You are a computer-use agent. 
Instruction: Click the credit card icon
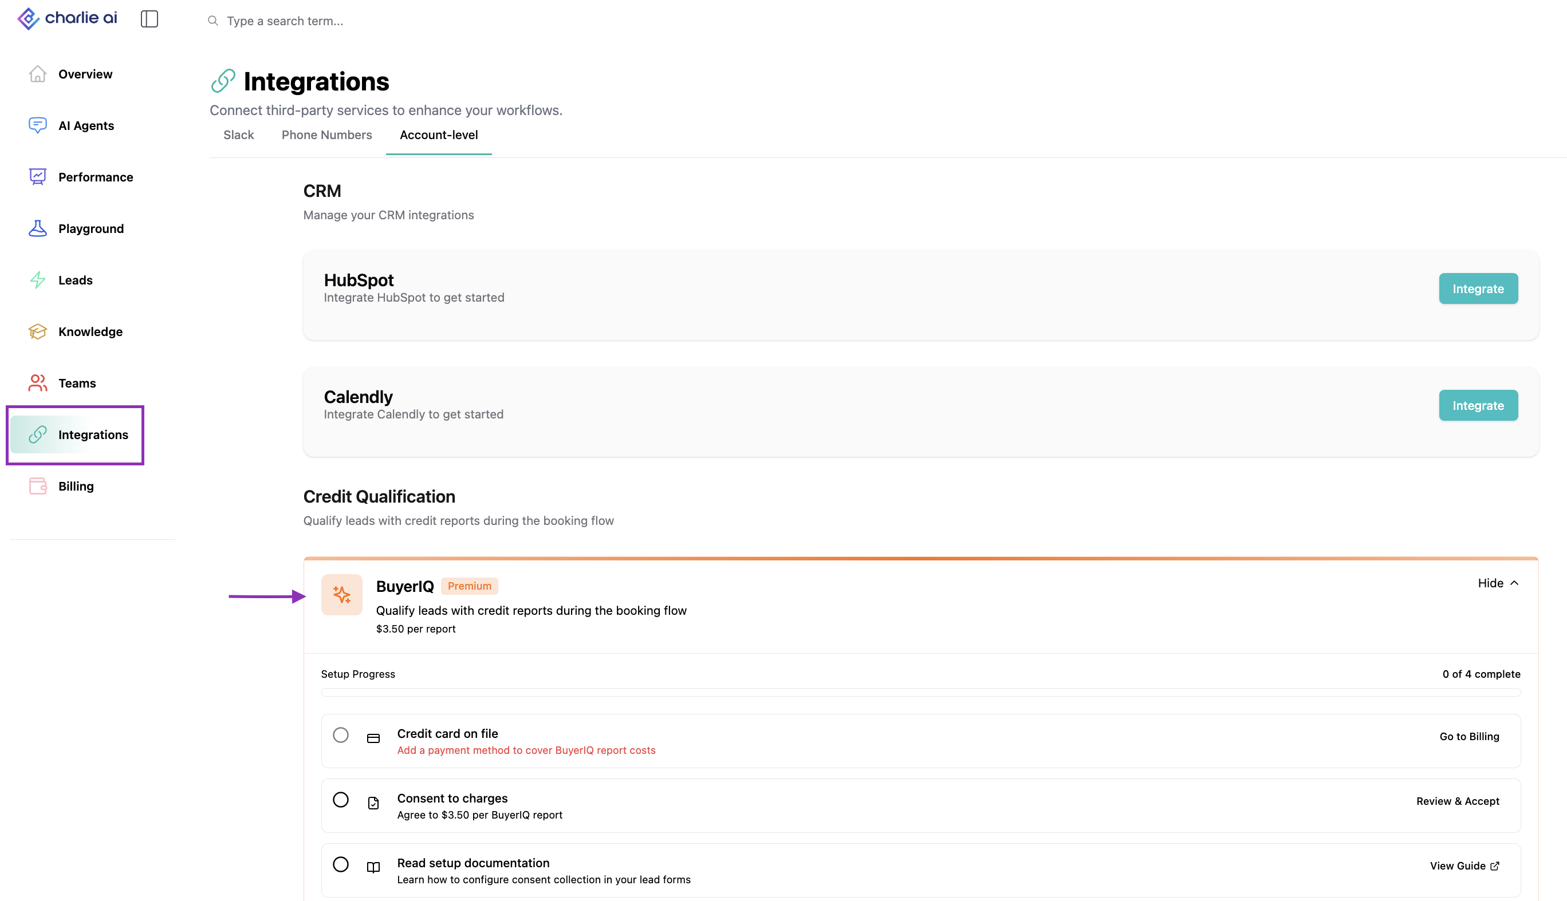(373, 739)
